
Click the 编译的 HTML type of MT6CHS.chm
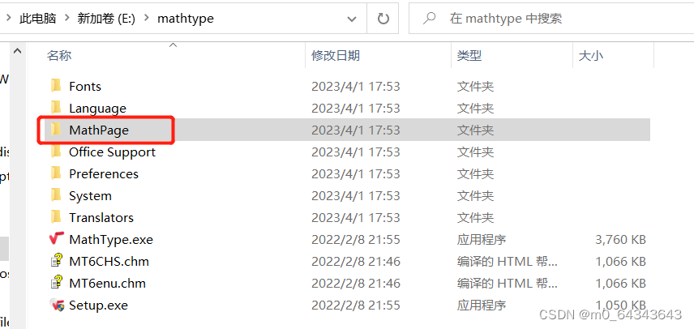click(x=508, y=262)
